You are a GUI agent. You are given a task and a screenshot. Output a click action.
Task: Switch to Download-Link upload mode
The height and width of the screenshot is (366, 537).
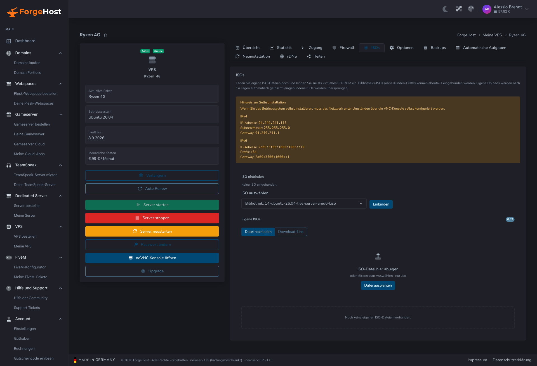coord(291,232)
